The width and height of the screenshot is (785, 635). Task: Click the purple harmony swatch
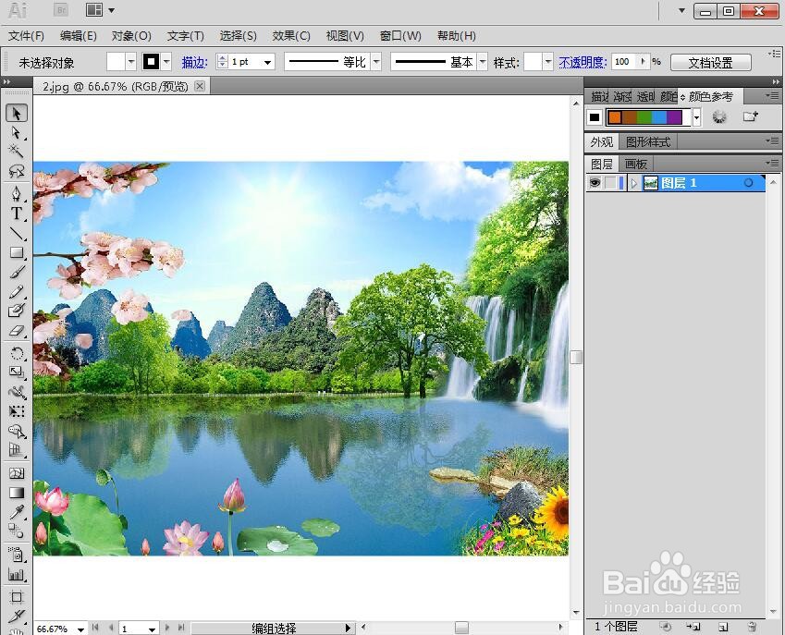674,117
